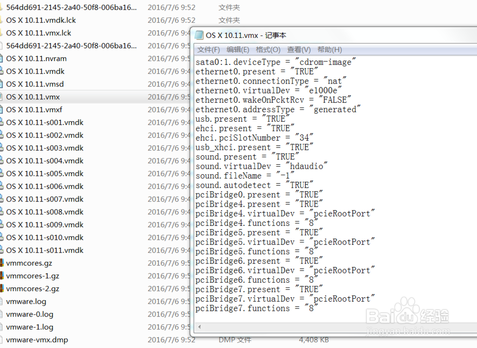The width and height of the screenshot is (477, 348).
Task: Select the vmware-0.log file
Action: click(x=30, y=314)
